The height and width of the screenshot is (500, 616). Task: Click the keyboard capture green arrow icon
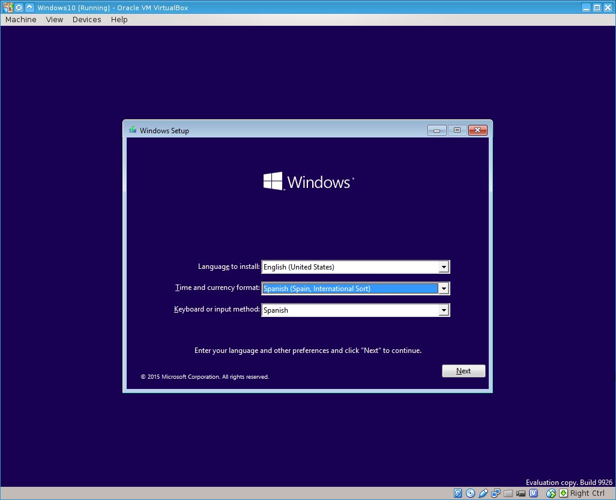[x=563, y=493]
